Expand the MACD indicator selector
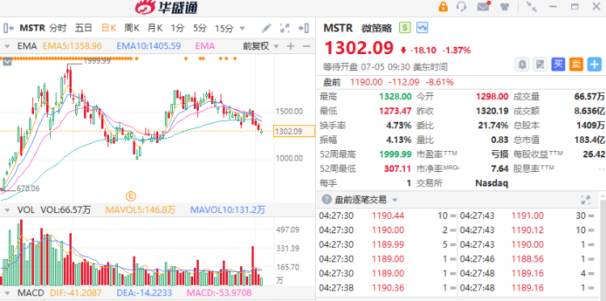This screenshot has width=606, height=301. click(x=7, y=293)
